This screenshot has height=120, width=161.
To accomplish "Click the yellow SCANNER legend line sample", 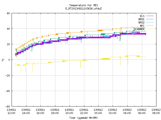I will point(150,29).
